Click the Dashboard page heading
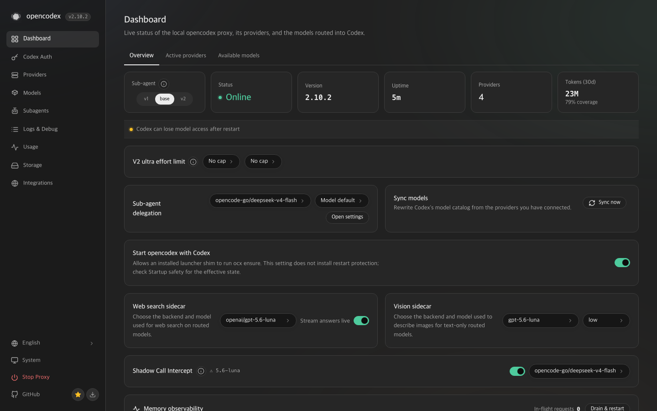 pos(145,20)
